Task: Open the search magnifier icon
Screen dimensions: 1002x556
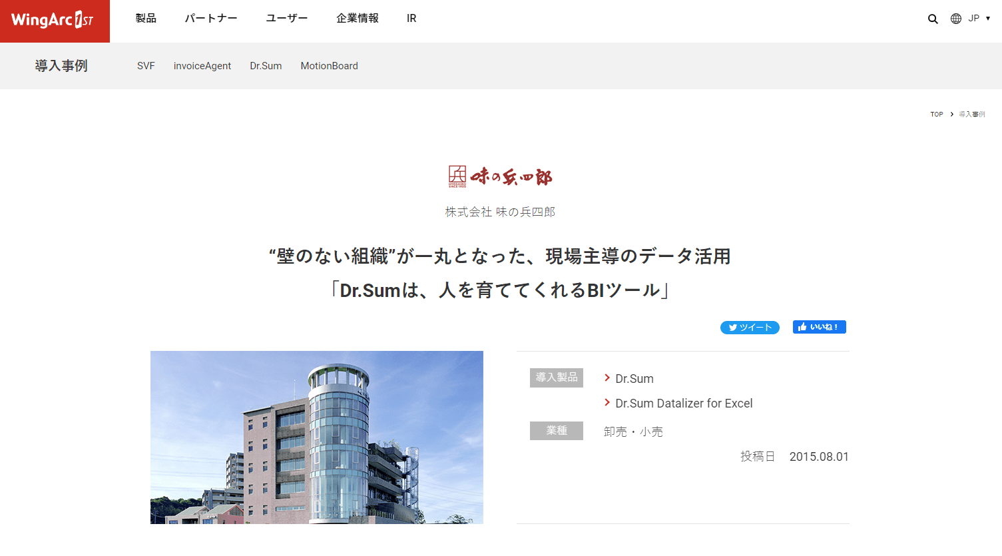Action: pos(933,19)
